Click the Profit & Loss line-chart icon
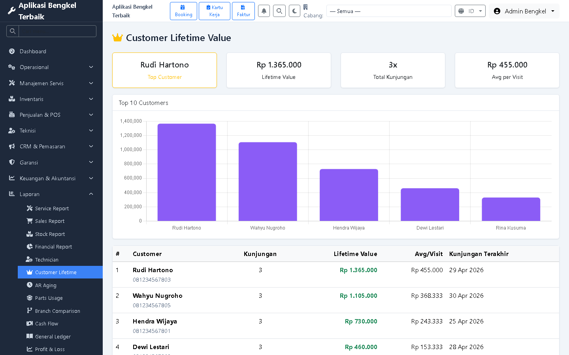The height and width of the screenshot is (355, 569). tap(30, 349)
